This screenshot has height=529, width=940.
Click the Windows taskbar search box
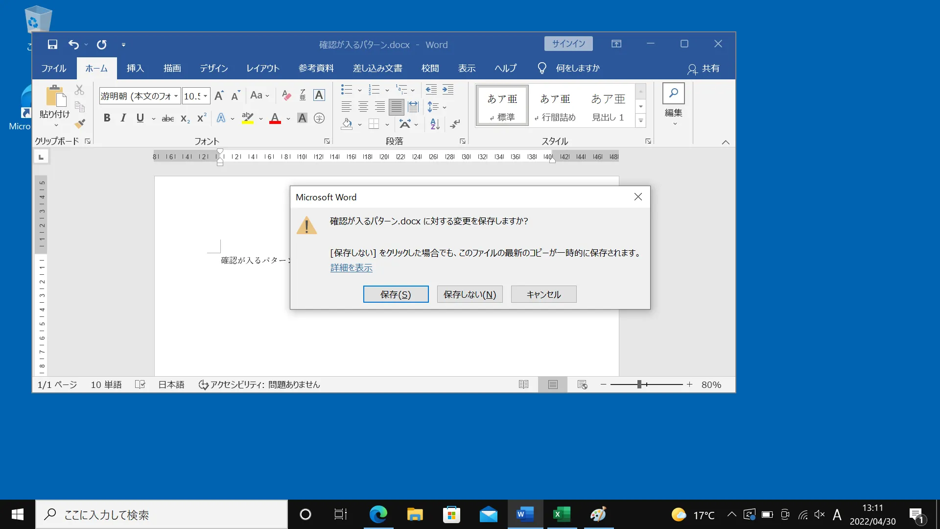(x=162, y=514)
